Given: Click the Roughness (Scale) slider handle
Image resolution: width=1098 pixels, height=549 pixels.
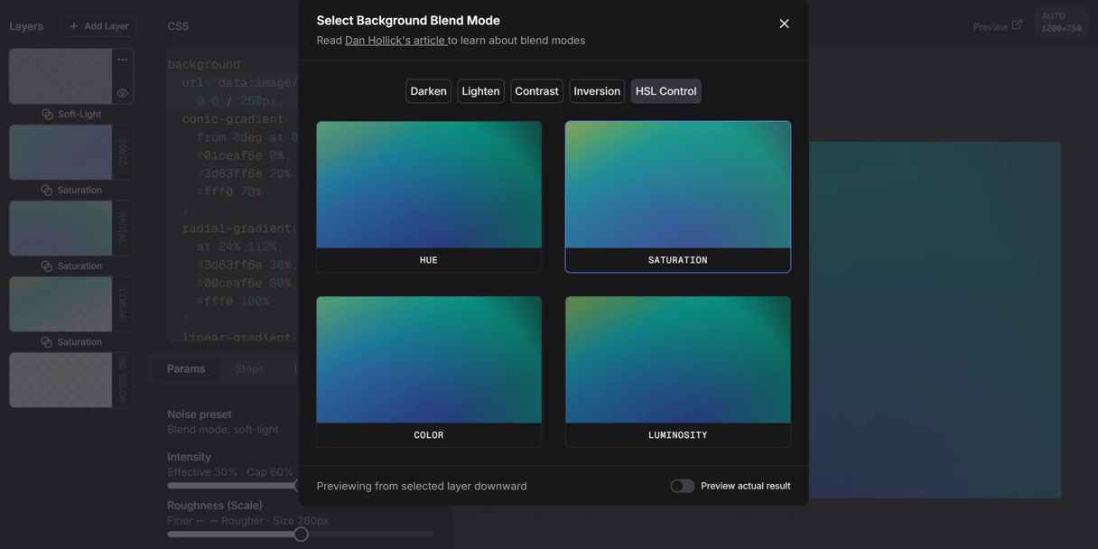Looking at the screenshot, I should (x=301, y=533).
